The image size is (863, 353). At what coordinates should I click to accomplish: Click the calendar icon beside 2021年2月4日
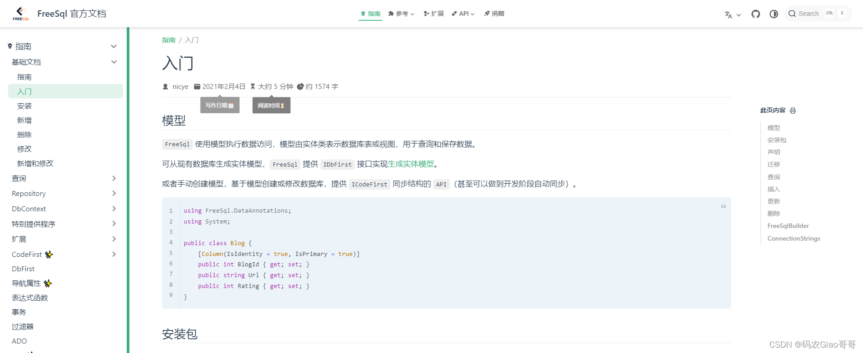point(197,86)
